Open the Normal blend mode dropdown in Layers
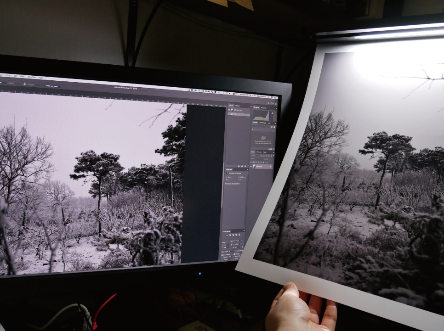 pyautogui.click(x=256, y=159)
